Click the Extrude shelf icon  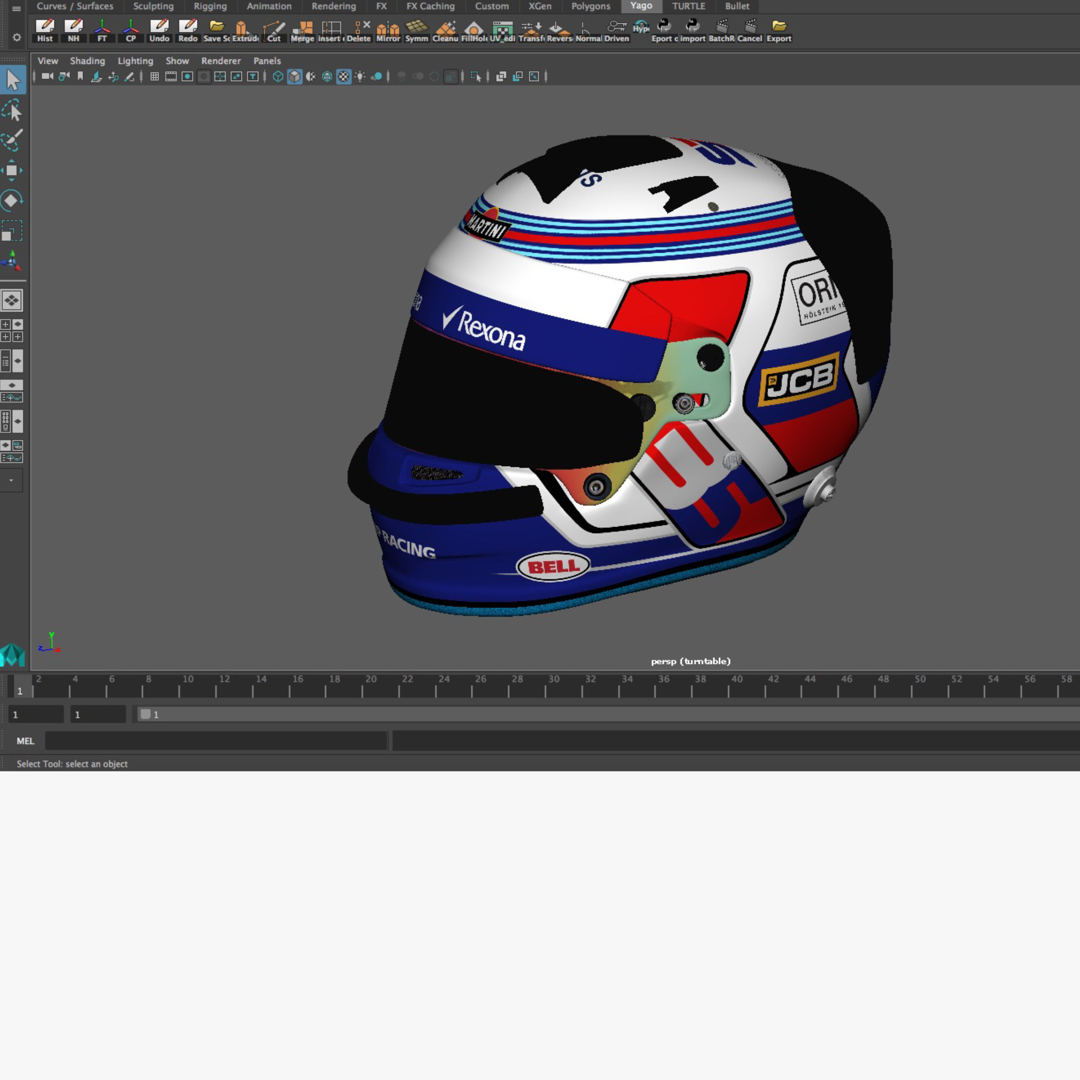[245, 31]
